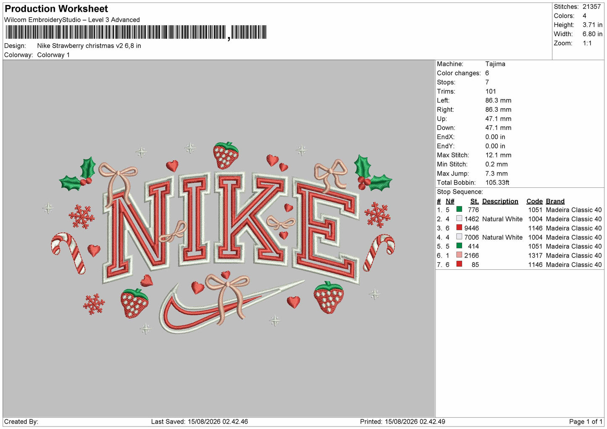Screen dimensions: 607x429
Task: Click the green swatch in stop row 5
Action: pyautogui.click(x=459, y=246)
